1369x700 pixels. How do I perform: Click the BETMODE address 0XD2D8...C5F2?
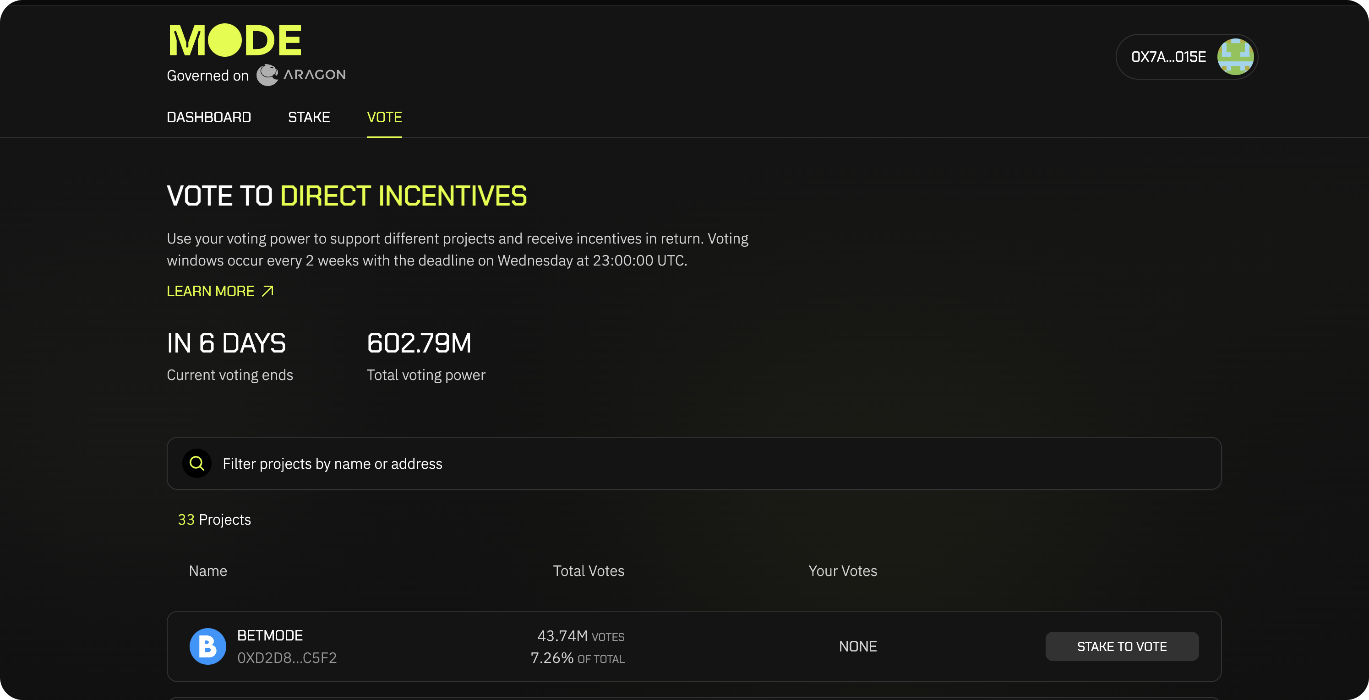[286, 658]
